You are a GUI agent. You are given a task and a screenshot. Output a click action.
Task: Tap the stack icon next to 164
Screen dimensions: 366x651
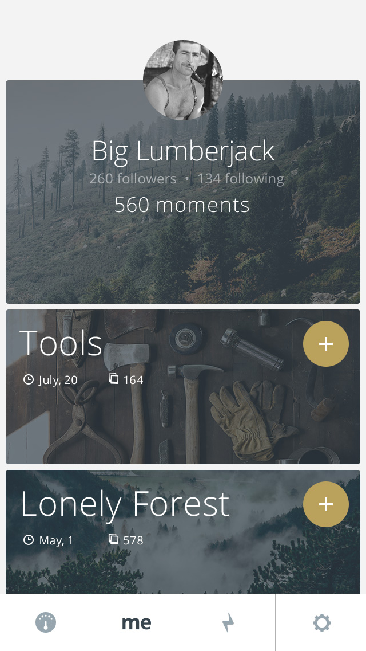(114, 379)
